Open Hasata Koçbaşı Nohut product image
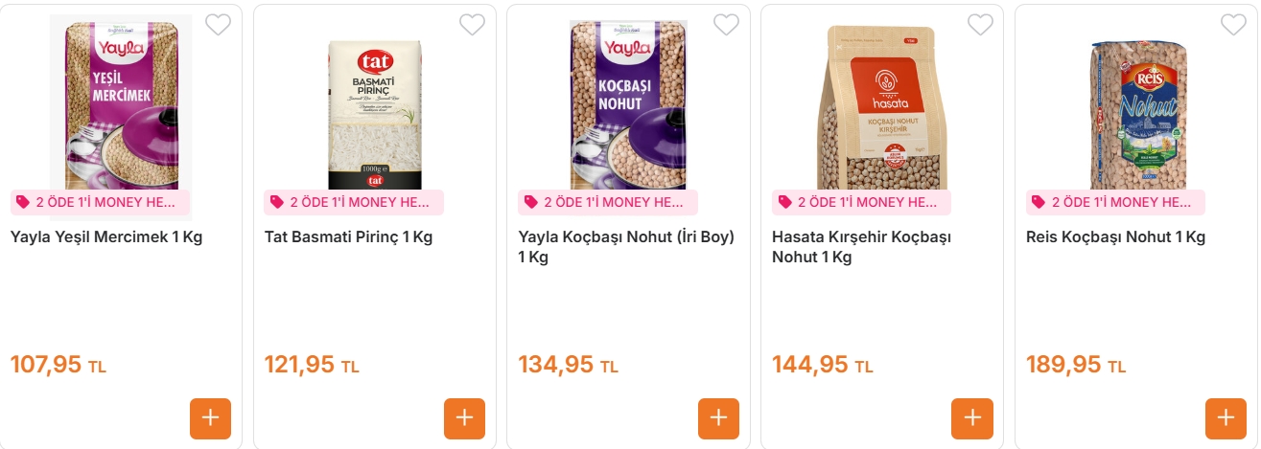1261x449 pixels. (882, 107)
